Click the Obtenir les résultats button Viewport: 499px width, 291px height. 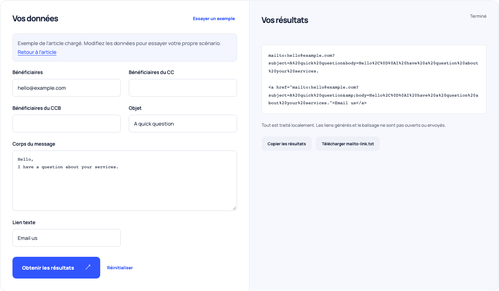click(56, 268)
